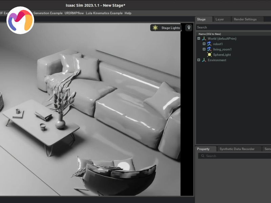Click the Stage Lights sun icon

tap(155, 28)
